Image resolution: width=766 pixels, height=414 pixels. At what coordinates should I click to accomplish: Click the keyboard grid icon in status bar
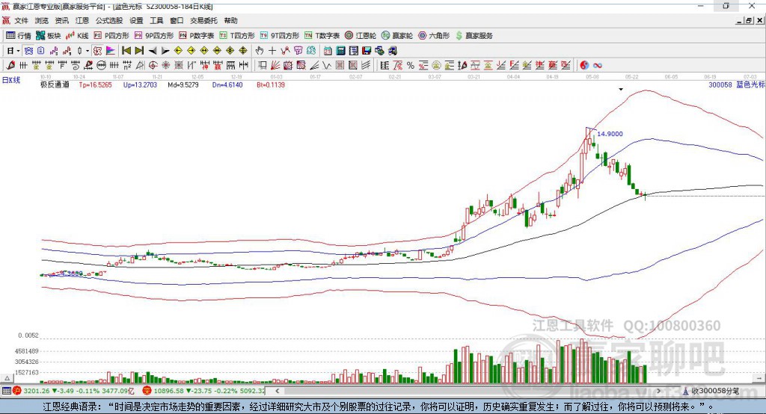coord(6,391)
